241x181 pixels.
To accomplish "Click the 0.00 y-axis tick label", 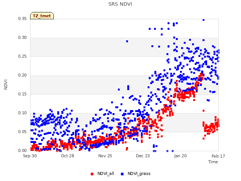I will pos(23,150).
